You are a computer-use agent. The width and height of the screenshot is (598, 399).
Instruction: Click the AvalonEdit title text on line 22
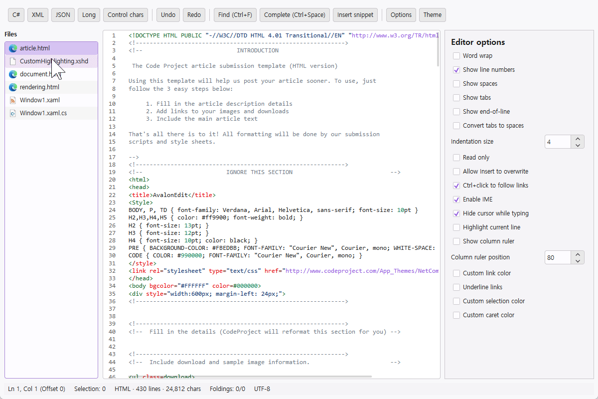tap(170, 195)
